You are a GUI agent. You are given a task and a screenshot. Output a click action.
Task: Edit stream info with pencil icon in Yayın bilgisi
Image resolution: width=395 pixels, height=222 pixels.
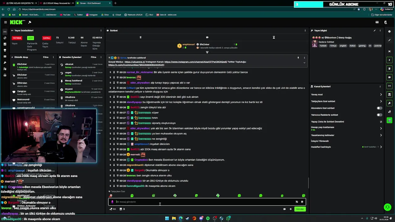[375, 31]
